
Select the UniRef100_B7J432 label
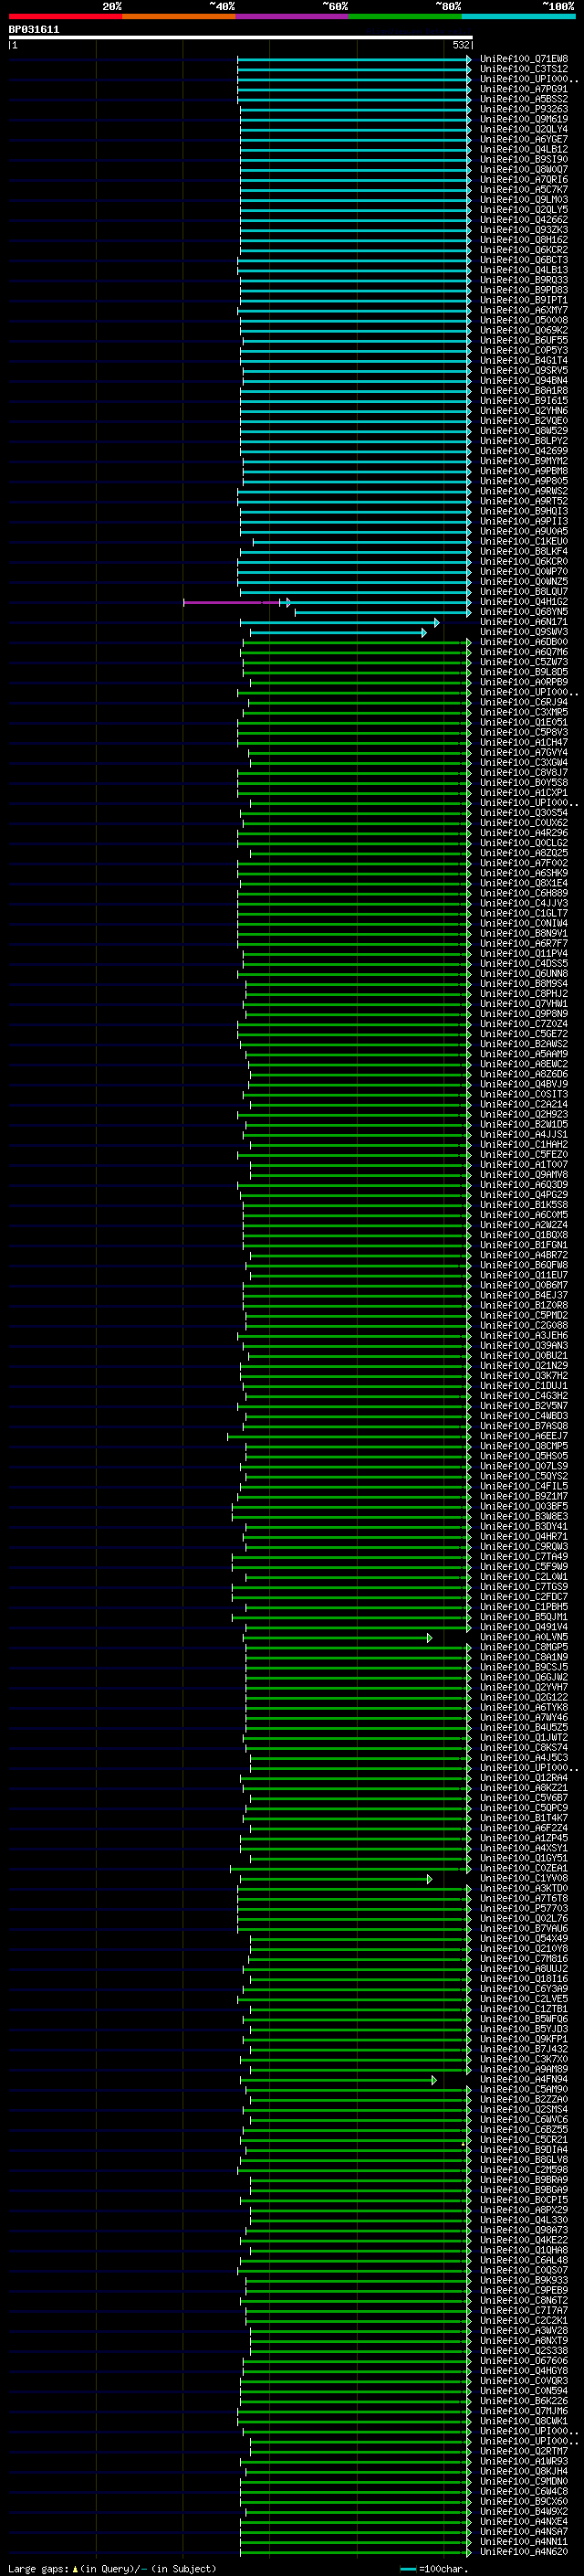[x=523, y=2049]
